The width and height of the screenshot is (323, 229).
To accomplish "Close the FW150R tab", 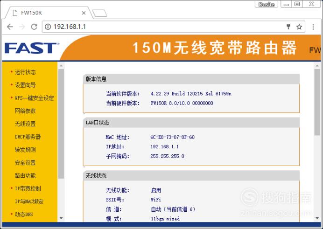I will pyautogui.click(x=84, y=13).
